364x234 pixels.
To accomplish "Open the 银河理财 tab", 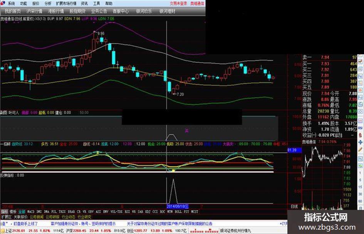I will [x=168, y=11].
